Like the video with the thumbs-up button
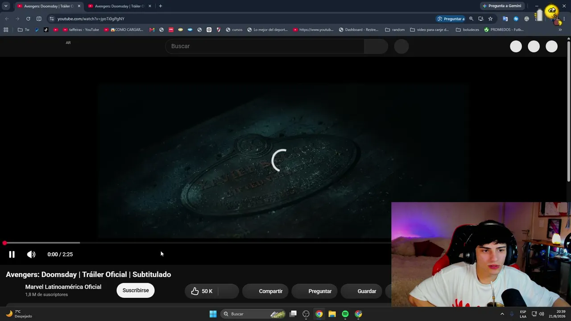Screen dimensions: 571x321 [202, 291]
